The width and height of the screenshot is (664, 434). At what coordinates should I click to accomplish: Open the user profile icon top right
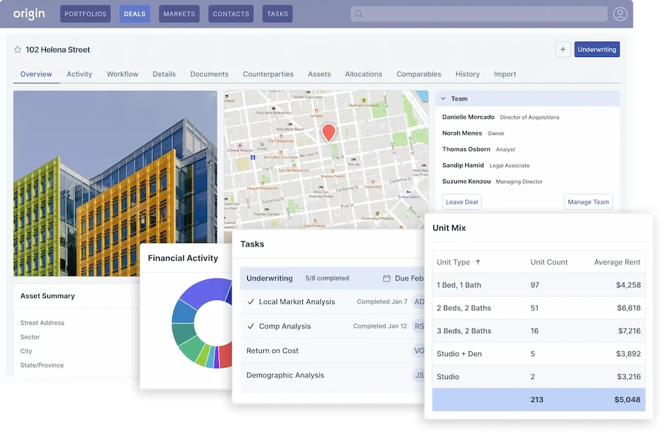(x=620, y=13)
